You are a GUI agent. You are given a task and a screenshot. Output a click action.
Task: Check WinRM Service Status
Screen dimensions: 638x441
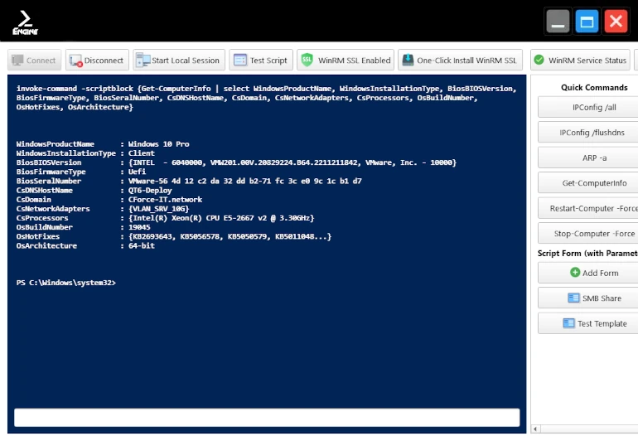(x=580, y=61)
